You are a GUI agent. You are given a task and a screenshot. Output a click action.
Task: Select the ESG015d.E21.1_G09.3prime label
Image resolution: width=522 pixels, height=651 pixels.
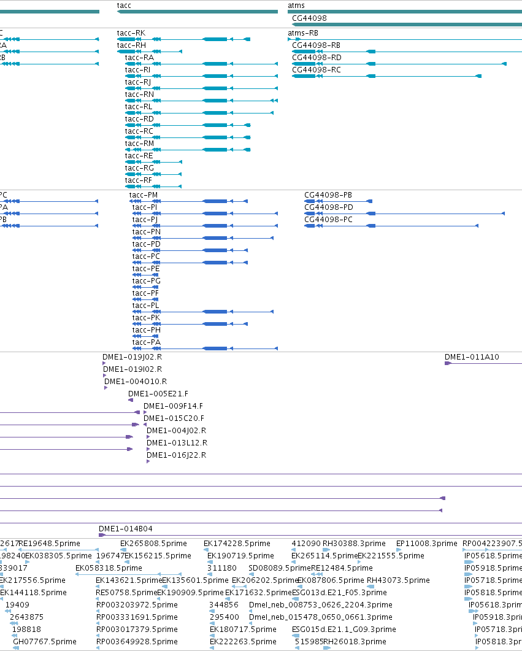(x=344, y=629)
